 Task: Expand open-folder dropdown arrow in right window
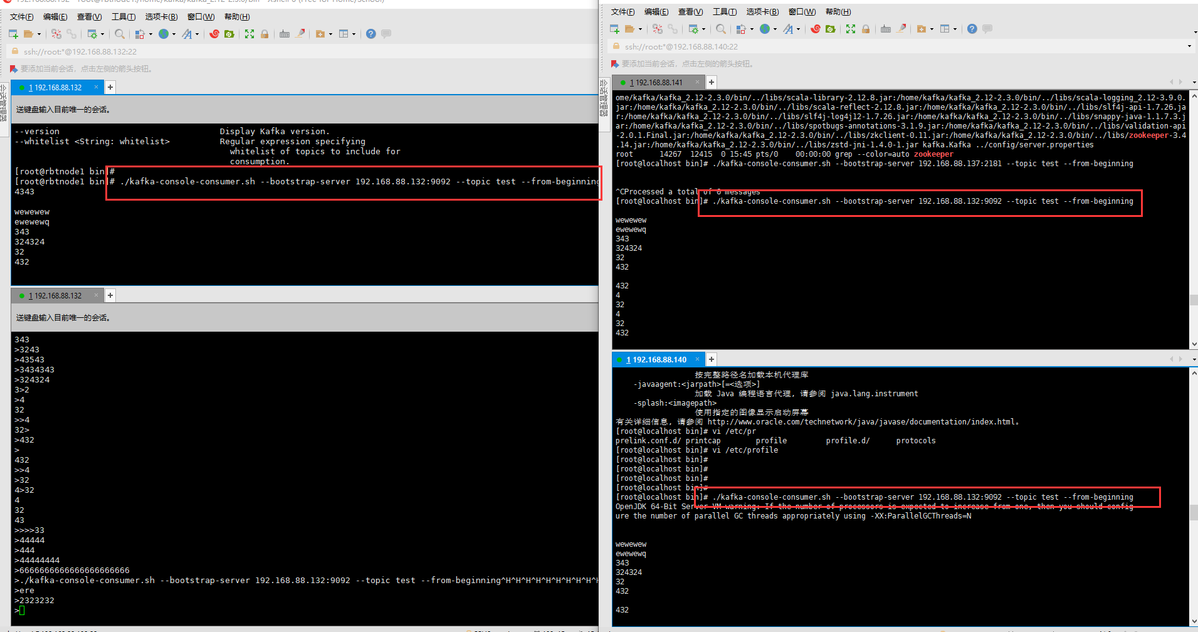pos(640,29)
